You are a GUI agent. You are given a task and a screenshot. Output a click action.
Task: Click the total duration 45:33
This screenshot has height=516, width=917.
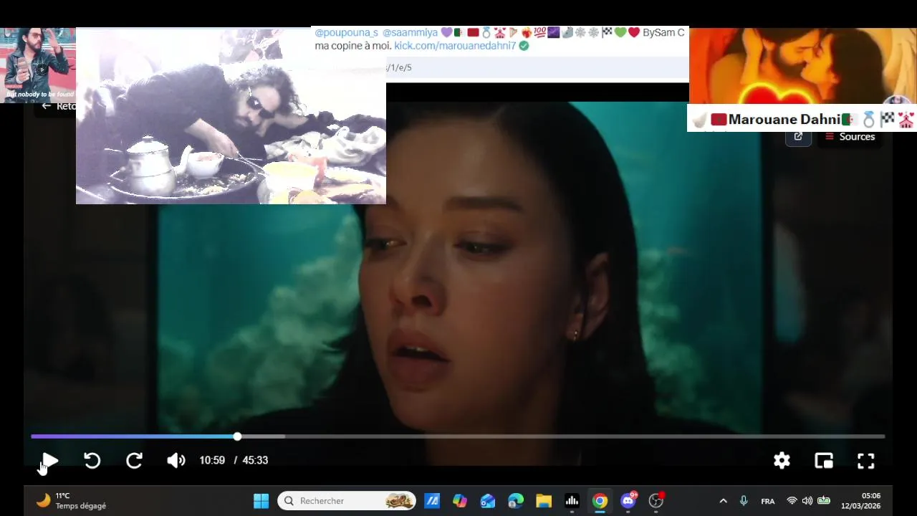pyautogui.click(x=255, y=461)
